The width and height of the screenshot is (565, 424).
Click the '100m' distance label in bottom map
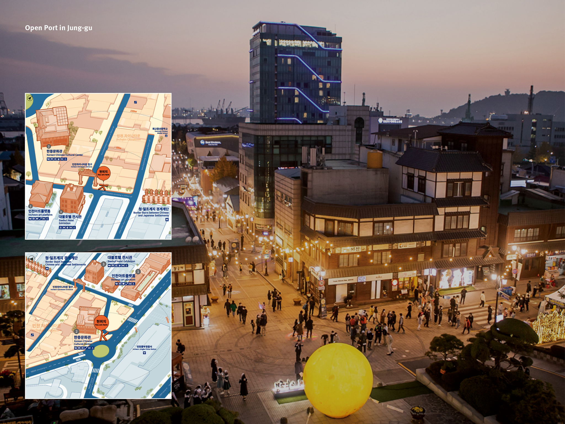(x=167, y=320)
